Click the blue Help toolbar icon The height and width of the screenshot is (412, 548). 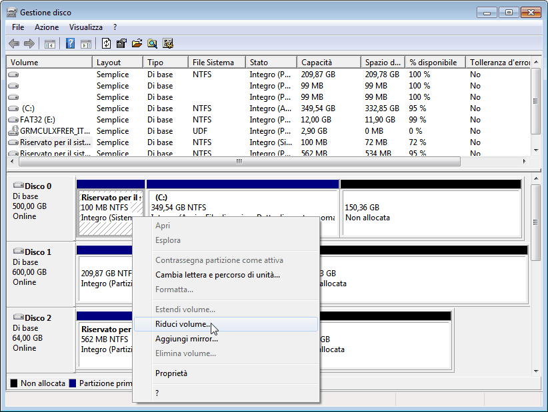[x=70, y=44]
